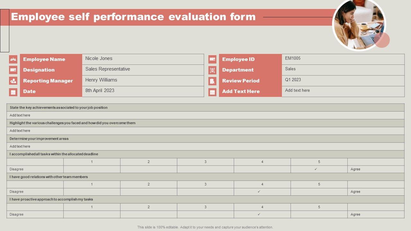Click 'Agree' in the deadline tasks row

point(355,169)
